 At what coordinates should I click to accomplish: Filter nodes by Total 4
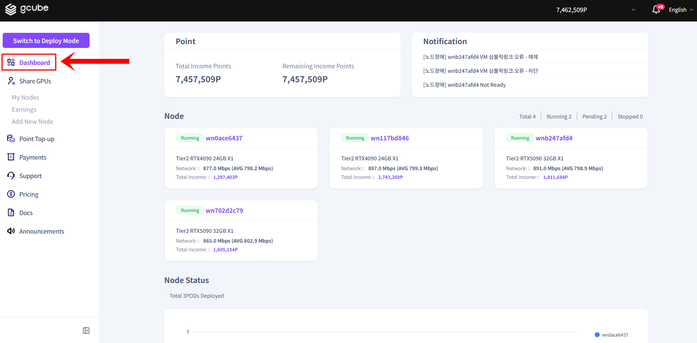pyautogui.click(x=527, y=117)
